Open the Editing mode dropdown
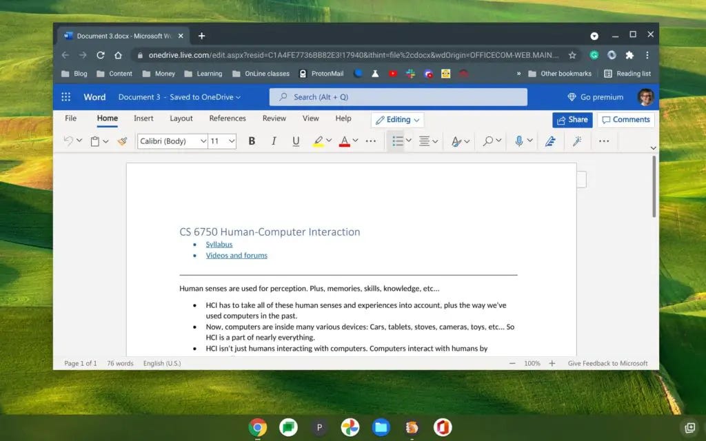This screenshot has width=706, height=441. click(x=398, y=120)
